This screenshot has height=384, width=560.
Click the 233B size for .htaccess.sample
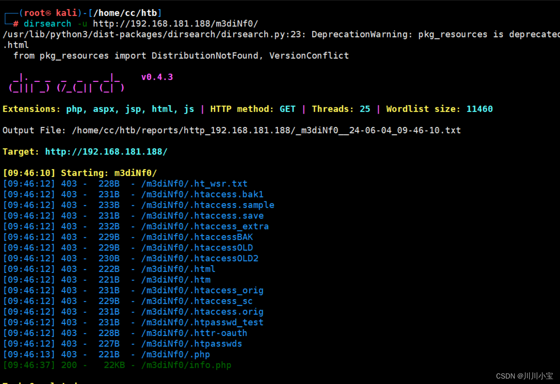[x=109, y=205]
